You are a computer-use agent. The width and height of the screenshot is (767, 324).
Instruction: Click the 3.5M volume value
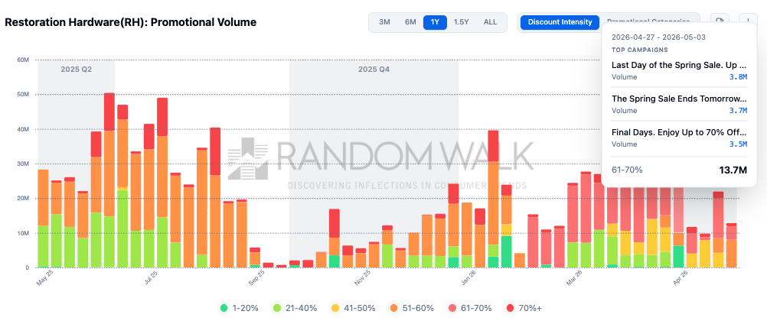pos(738,144)
